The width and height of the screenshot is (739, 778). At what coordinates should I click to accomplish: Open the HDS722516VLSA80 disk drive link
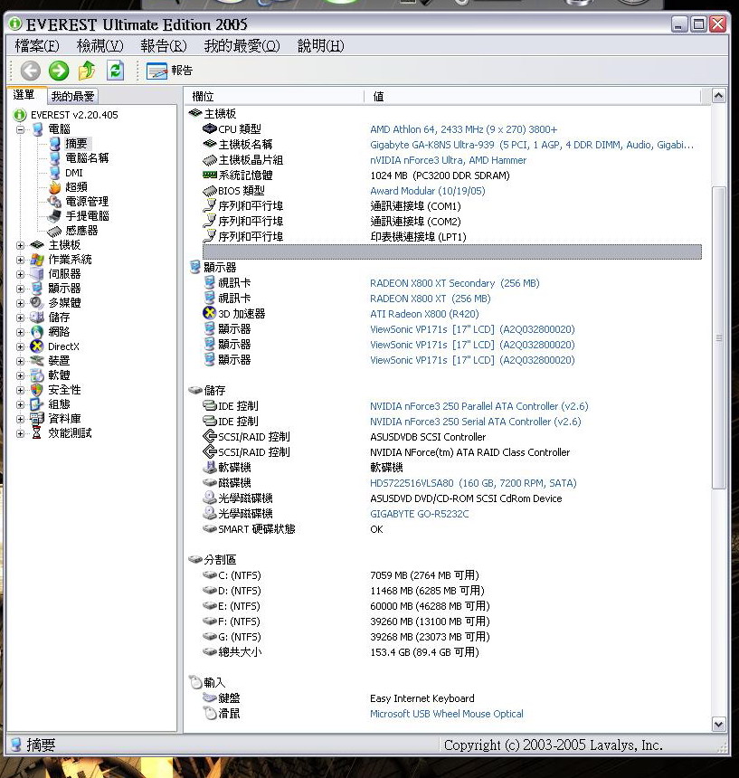[473, 483]
